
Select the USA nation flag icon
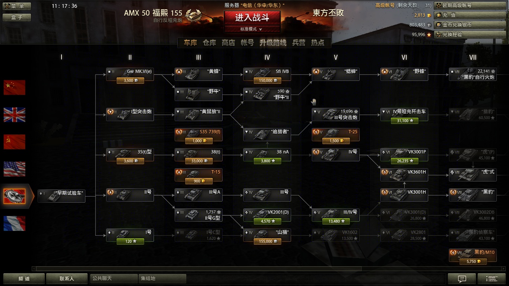[15, 169]
